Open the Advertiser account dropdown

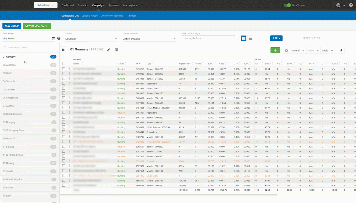[46, 5]
